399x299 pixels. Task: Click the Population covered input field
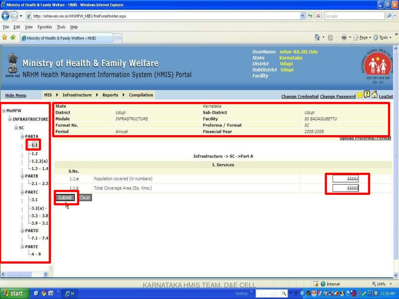pos(346,179)
